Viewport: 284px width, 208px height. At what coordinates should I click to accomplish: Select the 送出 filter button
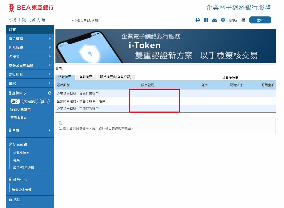coord(45,101)
